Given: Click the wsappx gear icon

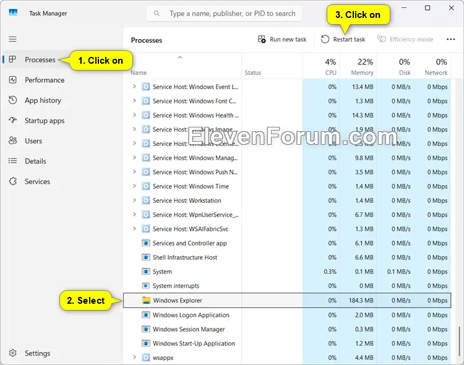Looking at the screenshot, I should (145, 358).
